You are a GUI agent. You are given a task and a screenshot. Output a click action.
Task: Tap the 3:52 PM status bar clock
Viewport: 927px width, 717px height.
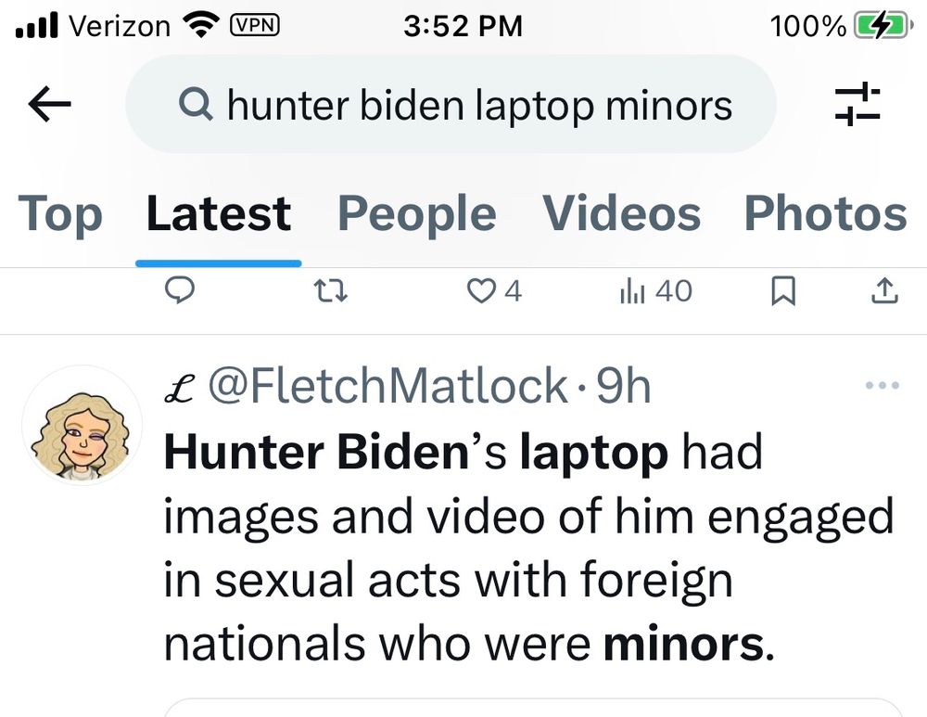(463, 26)
